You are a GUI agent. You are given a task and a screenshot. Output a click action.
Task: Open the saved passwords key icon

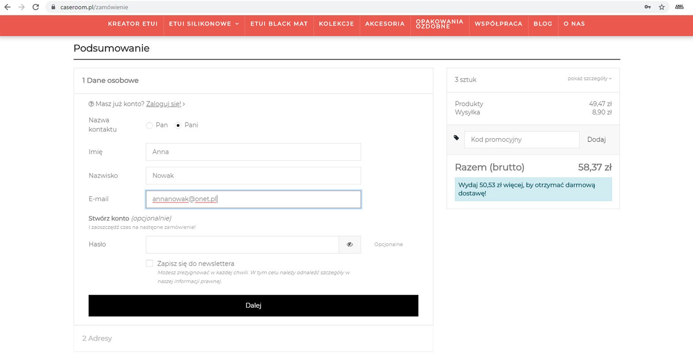pyautogui.click(x=647, y=7)
